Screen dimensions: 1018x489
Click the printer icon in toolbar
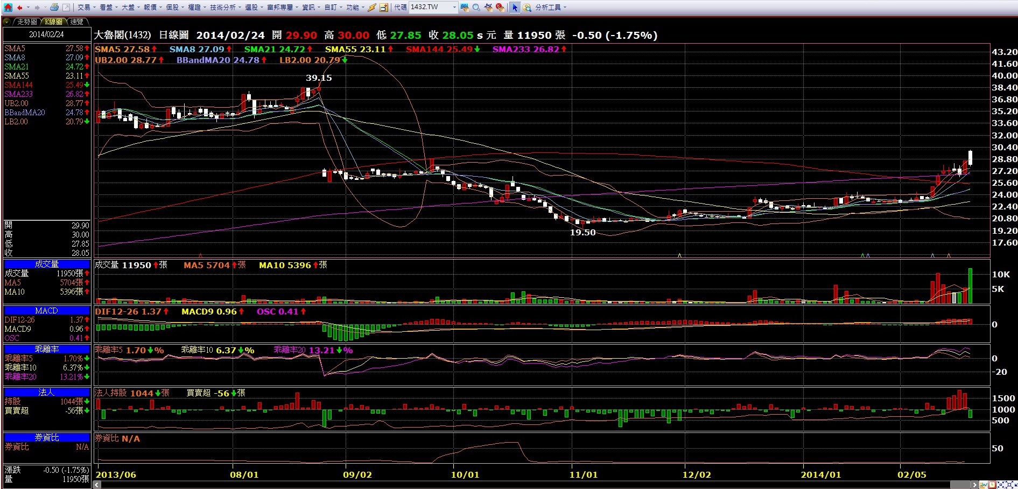(x=54, y=8)
